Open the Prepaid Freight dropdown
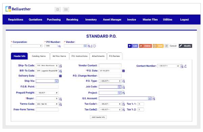This screenshot has width=203, height=132. click(x=47, y=93)
